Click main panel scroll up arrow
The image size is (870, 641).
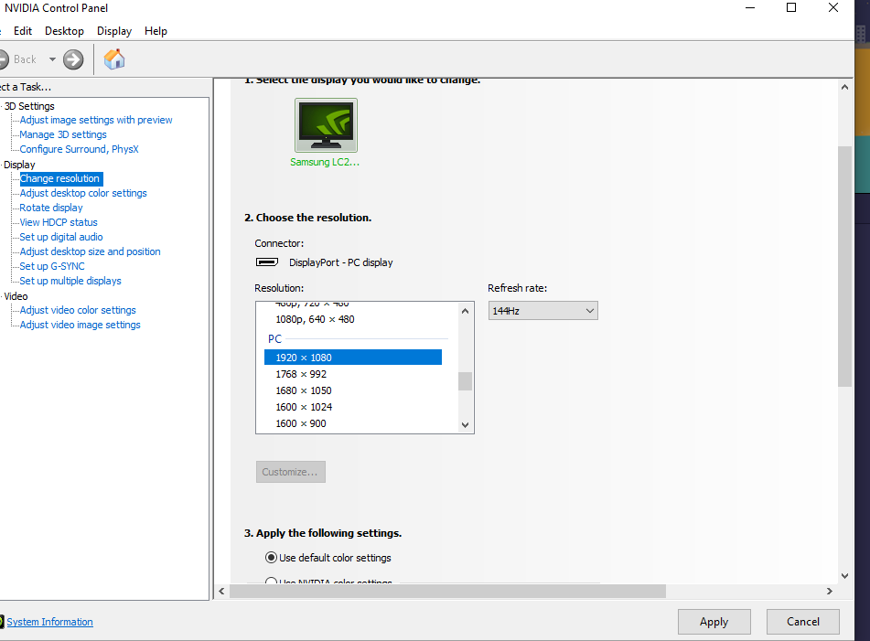[x=844, y=88]
